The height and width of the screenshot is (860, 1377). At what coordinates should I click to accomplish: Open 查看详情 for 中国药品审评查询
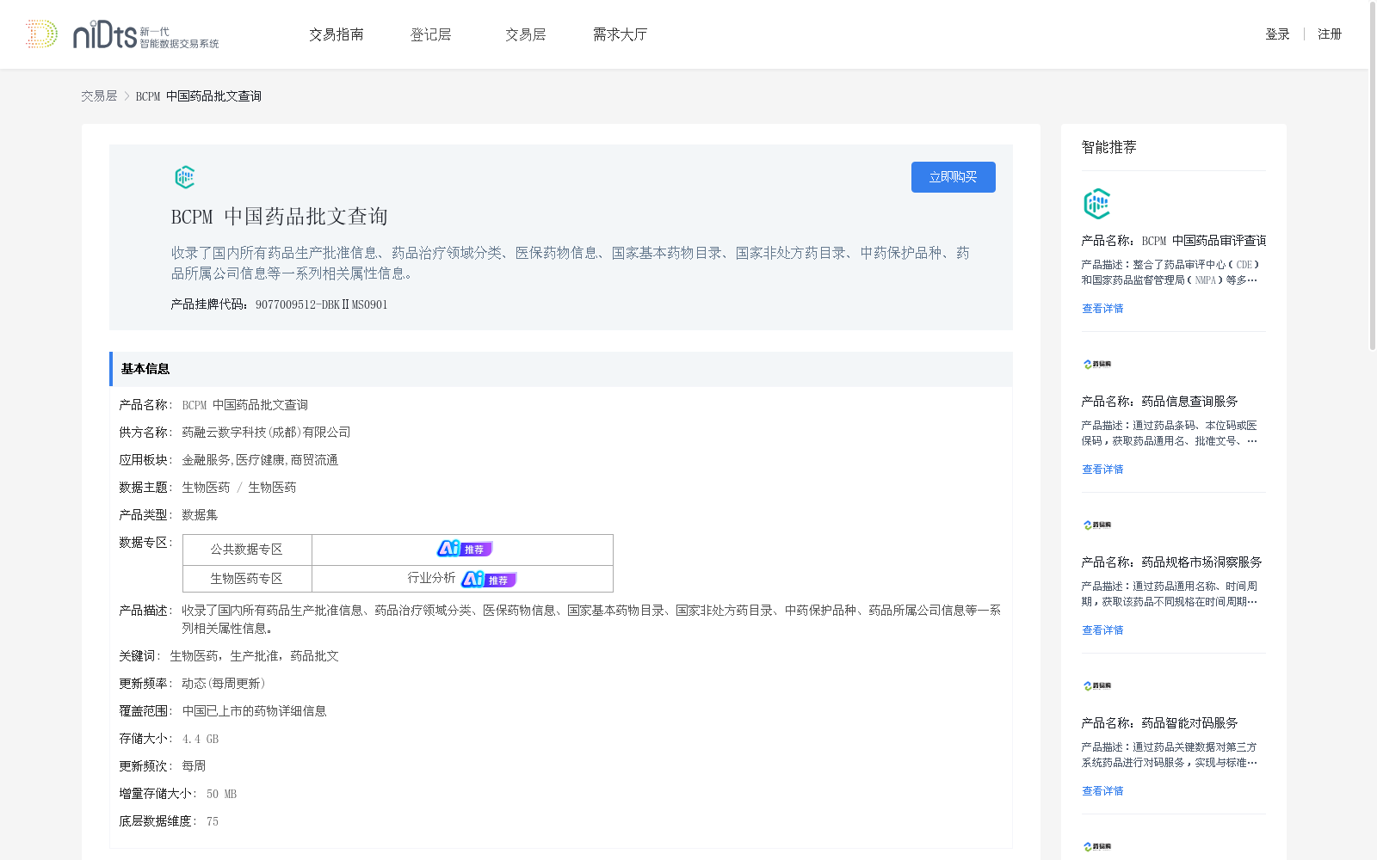point(1102,309)
